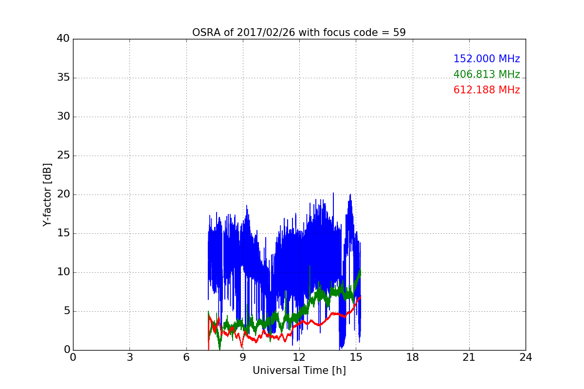This screenshot has width=584, height=389.
Task: Click the y-axis tick label 30
Action: [63, 117]
